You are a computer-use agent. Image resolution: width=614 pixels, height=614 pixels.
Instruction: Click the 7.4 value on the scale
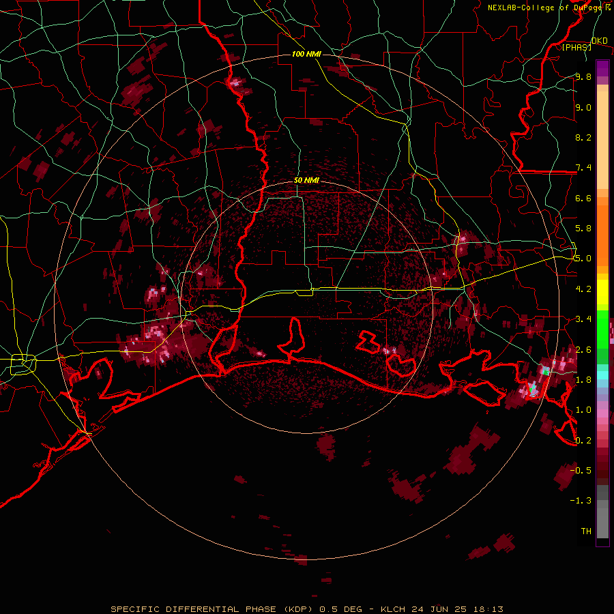tap(583, 168)
